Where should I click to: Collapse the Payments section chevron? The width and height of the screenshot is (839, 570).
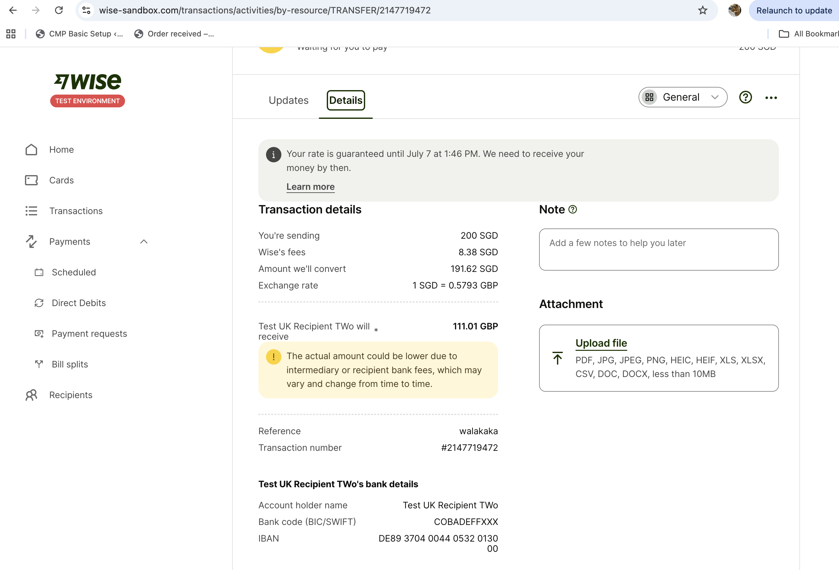pyautogui.click(x=144, y=241)
